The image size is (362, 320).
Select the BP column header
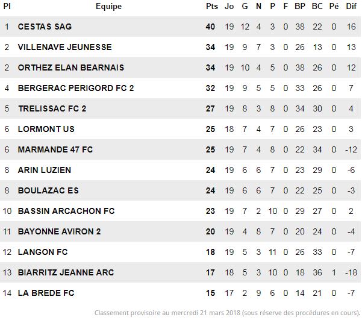[x=300, y=6]
